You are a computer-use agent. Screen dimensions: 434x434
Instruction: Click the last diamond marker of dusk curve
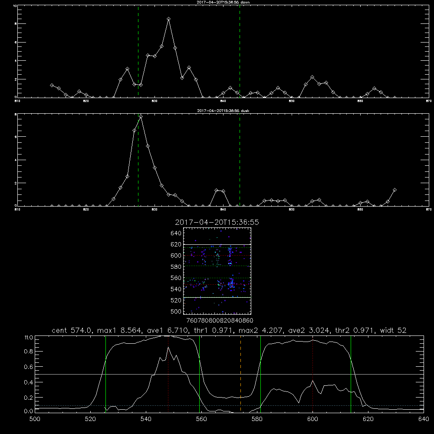pos(395,190)
